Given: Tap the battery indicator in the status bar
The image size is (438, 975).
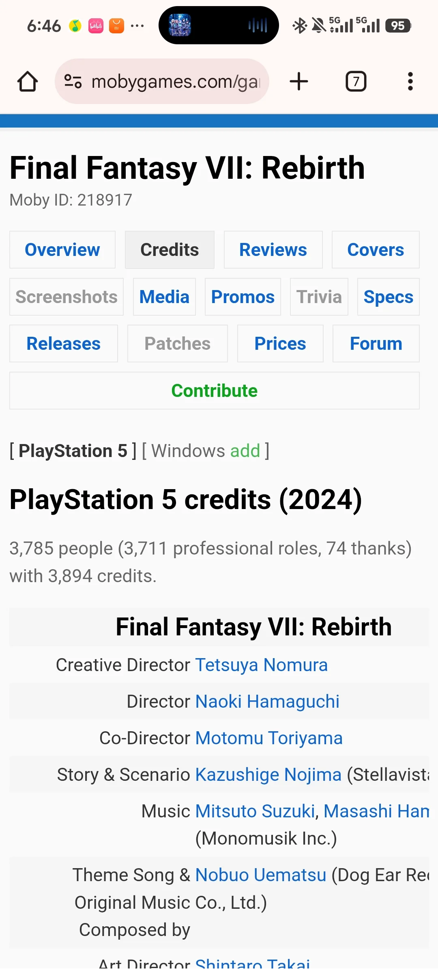Looking at the screenshot, I should tap(398, 26).
